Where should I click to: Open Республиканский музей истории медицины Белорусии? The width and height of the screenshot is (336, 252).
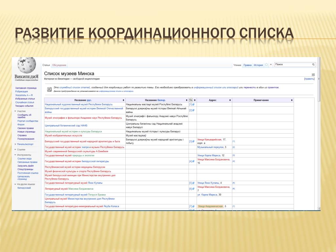pos(75,167)
